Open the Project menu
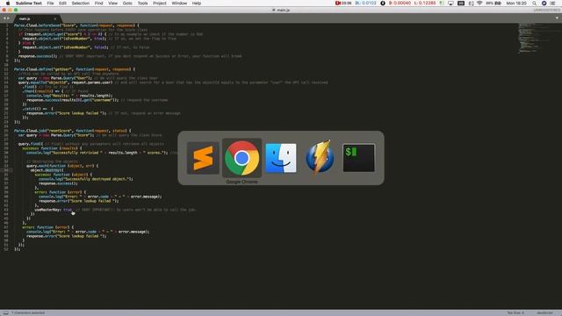Image resolution: width=562 pixels, height=316 pixels. (x=160, y=4)
